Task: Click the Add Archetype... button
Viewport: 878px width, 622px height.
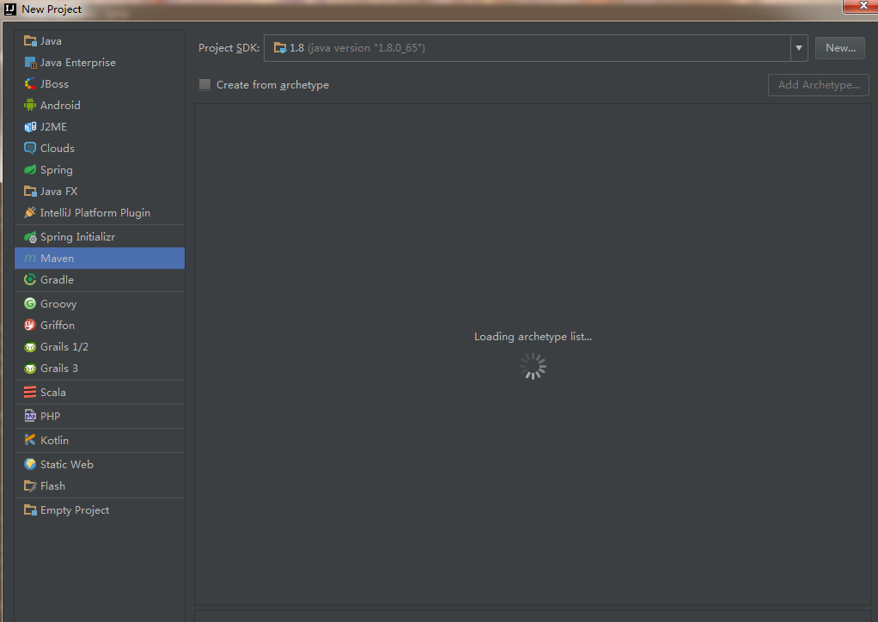Action: (818, 85)
